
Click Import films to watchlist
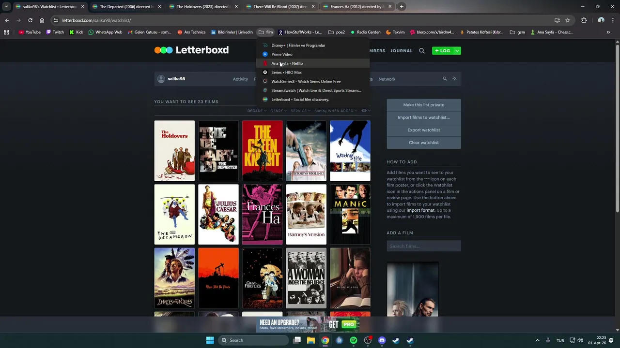click(x=424, y=117)
